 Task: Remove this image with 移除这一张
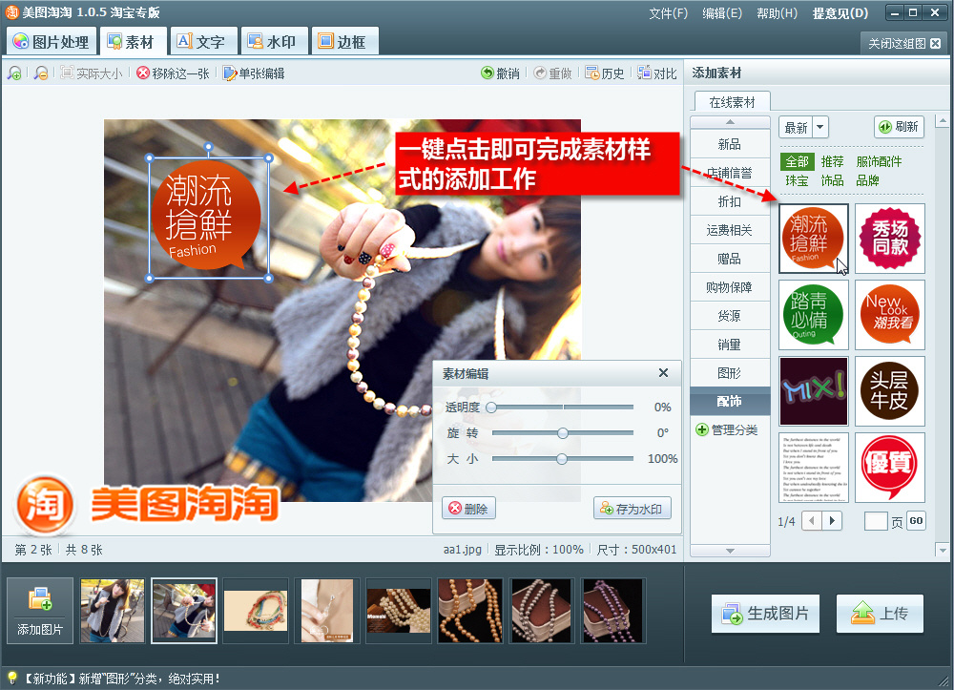173,73
